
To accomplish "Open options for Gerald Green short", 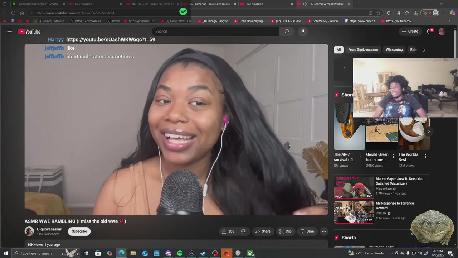I will click(x=393, y=156).
